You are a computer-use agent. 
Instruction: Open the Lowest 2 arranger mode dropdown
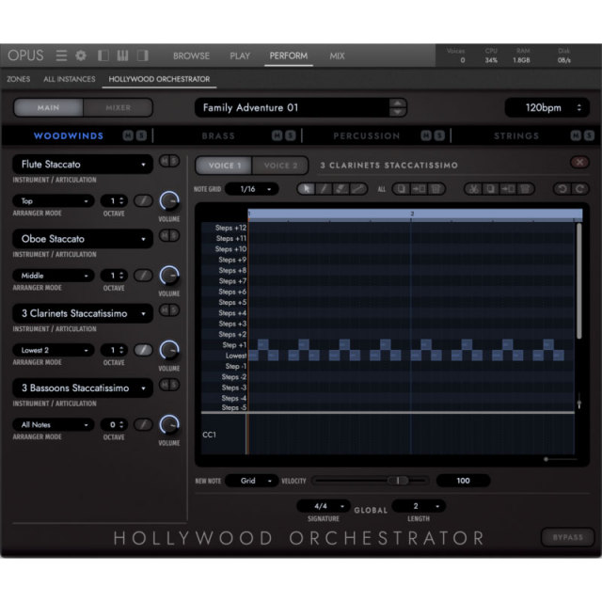point(54,350)
